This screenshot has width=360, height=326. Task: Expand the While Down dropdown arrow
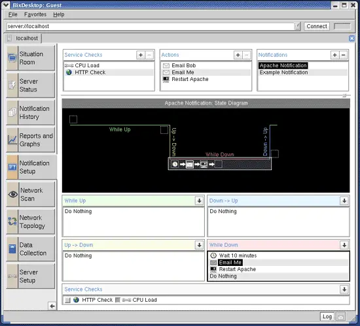pyautogui.click(x=344, y=245)
